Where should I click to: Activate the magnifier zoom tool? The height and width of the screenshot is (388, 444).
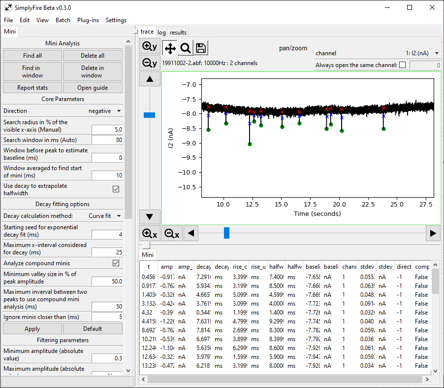pyautogui.click(x=186, y=48)
